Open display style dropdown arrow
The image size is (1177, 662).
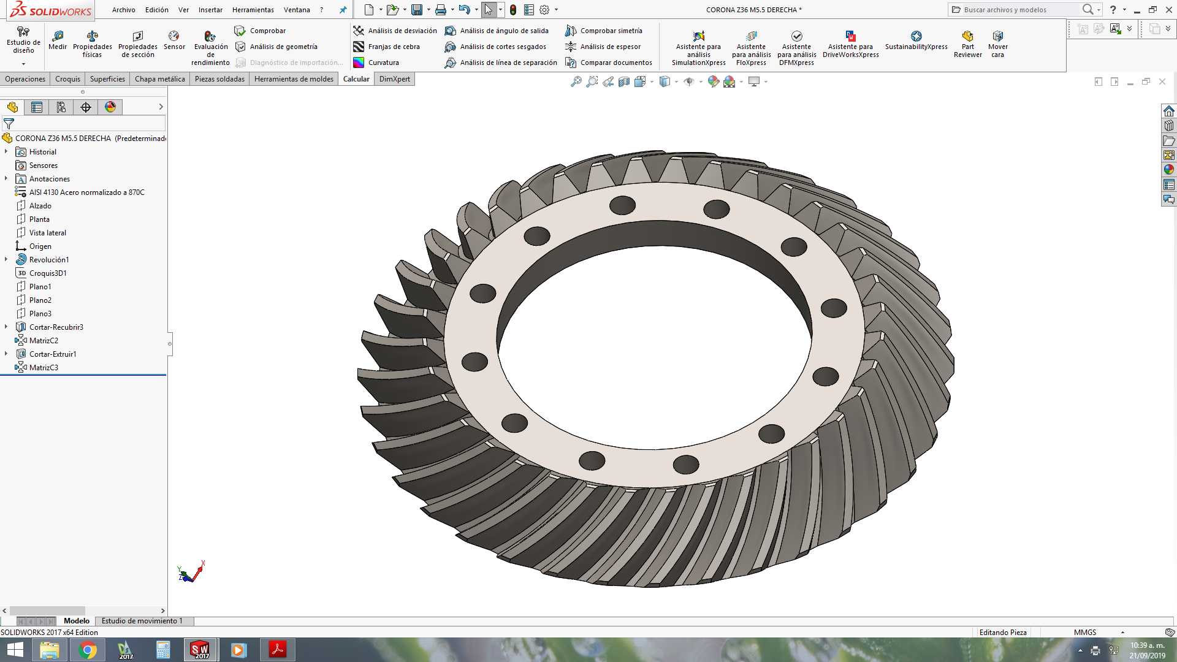pos(676,82)
